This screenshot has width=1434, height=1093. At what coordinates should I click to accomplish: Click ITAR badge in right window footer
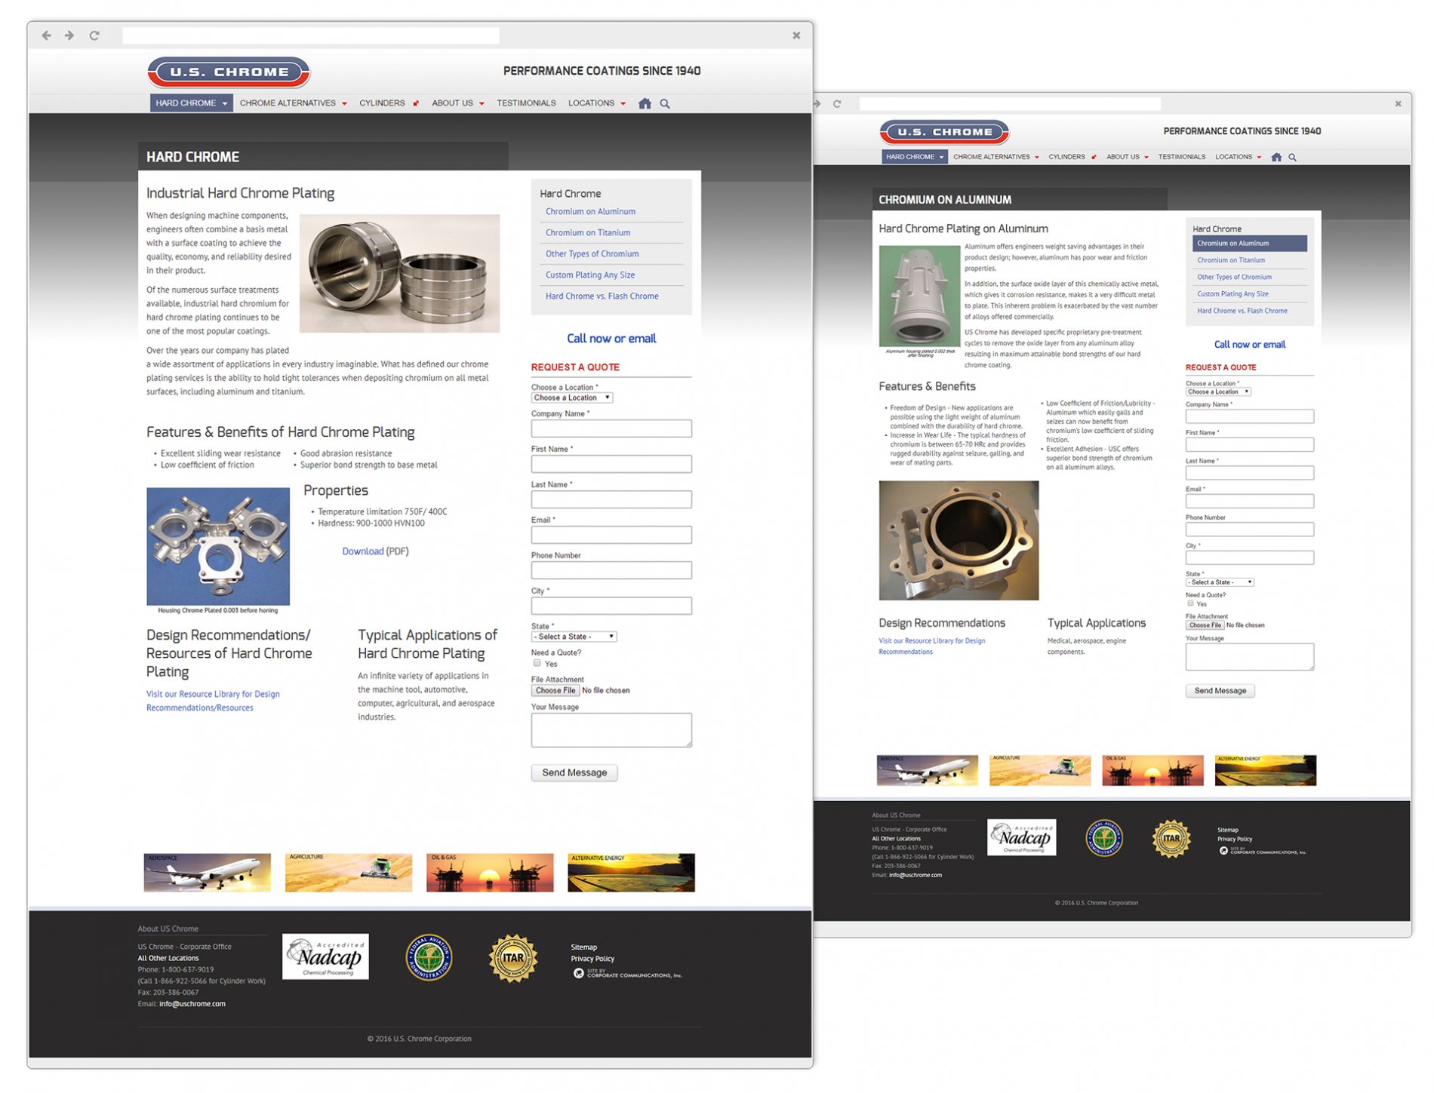coord(1171,838)
